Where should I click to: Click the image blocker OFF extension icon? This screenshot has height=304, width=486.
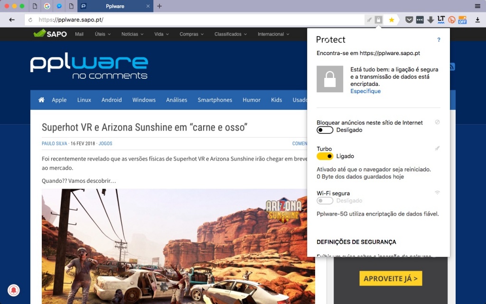tap(463, 20)
